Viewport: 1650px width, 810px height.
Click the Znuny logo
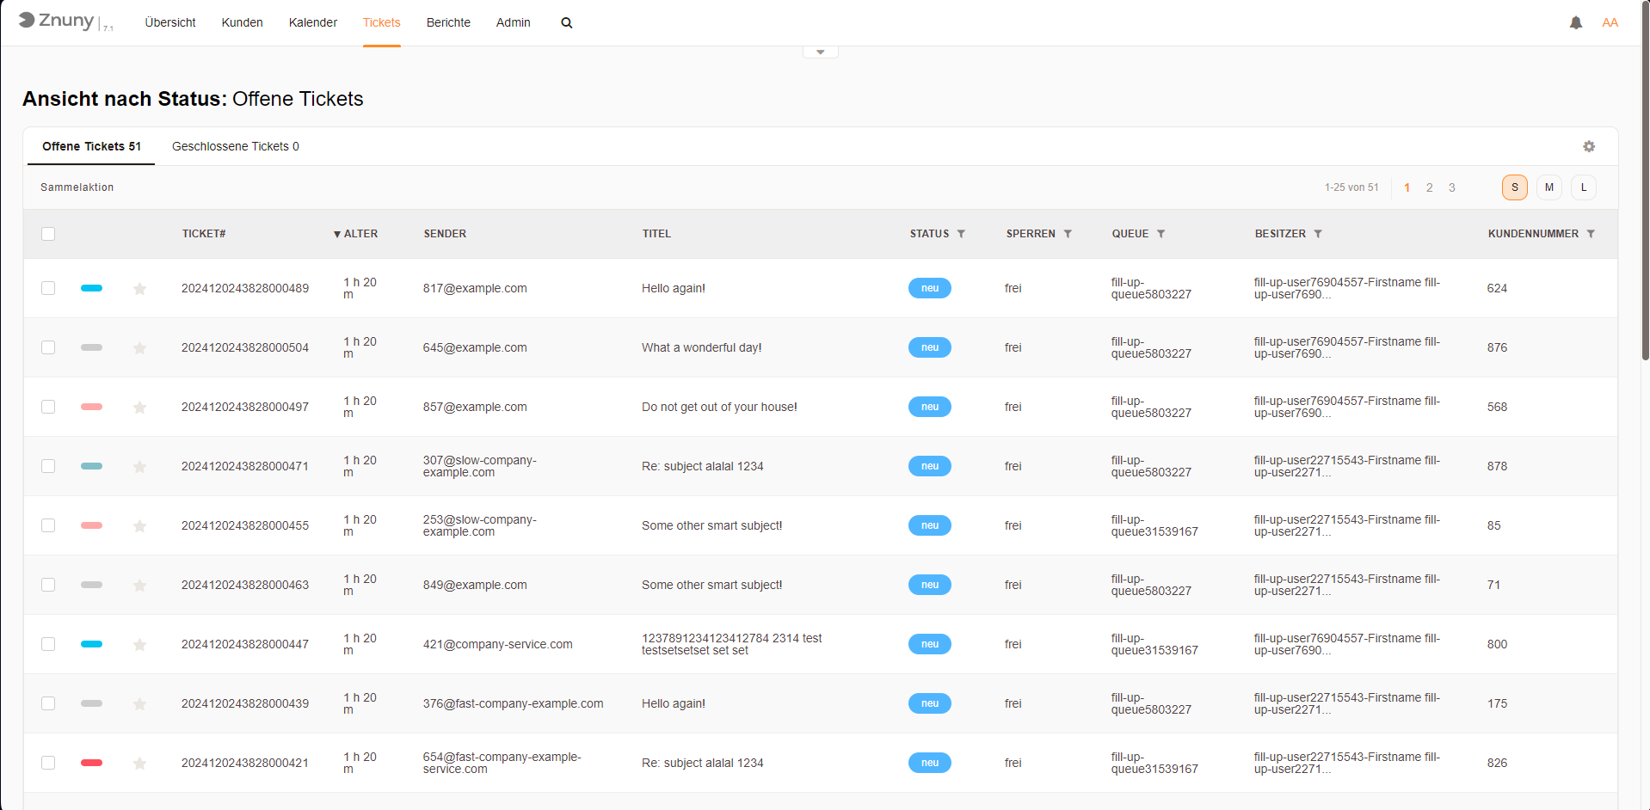[x=57, y=21]
